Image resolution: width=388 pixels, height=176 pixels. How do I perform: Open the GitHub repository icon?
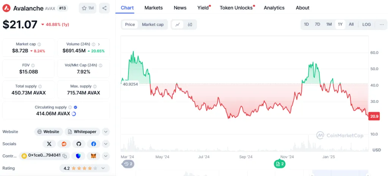(x=78, y=144)
